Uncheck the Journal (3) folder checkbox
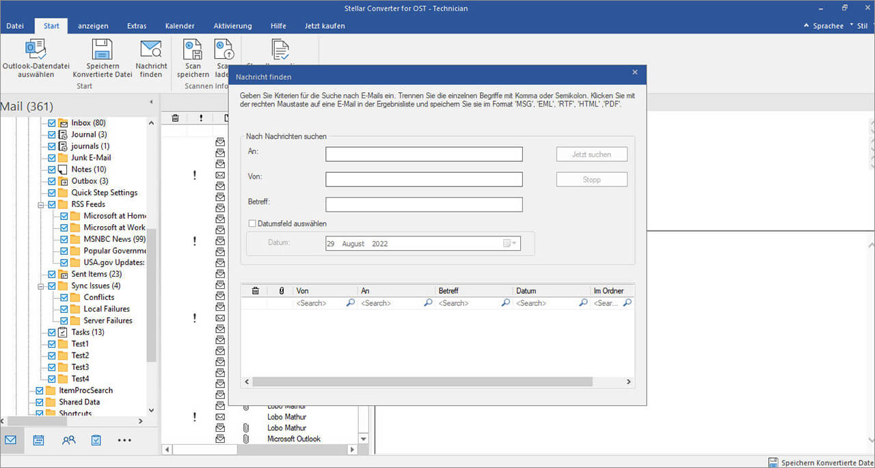This screenshot has height=468, width=875. click(52, 135)
